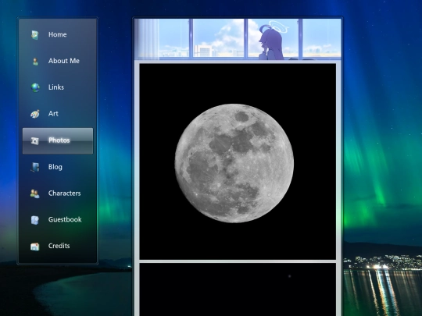Click the Credits icon
The width and height of the screenshot is (422, 316).
(35, 246)
